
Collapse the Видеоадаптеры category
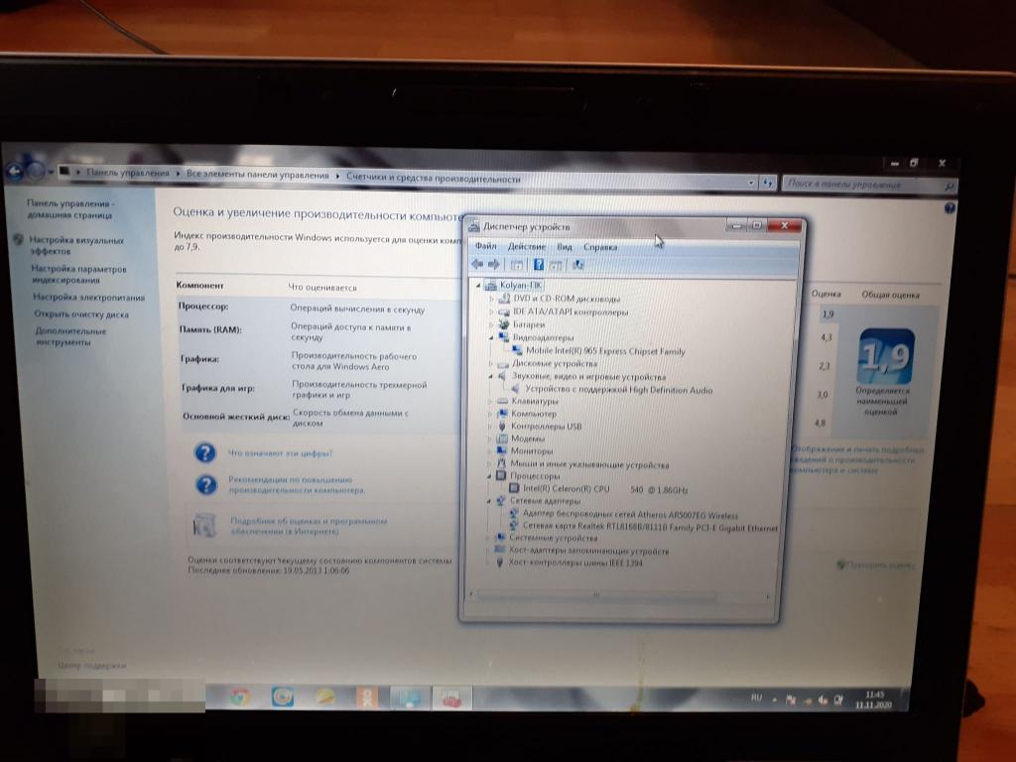coord(491,337)
